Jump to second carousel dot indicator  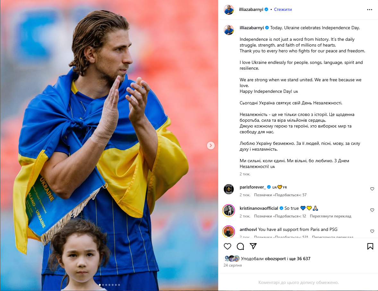[x=103, y=285]
